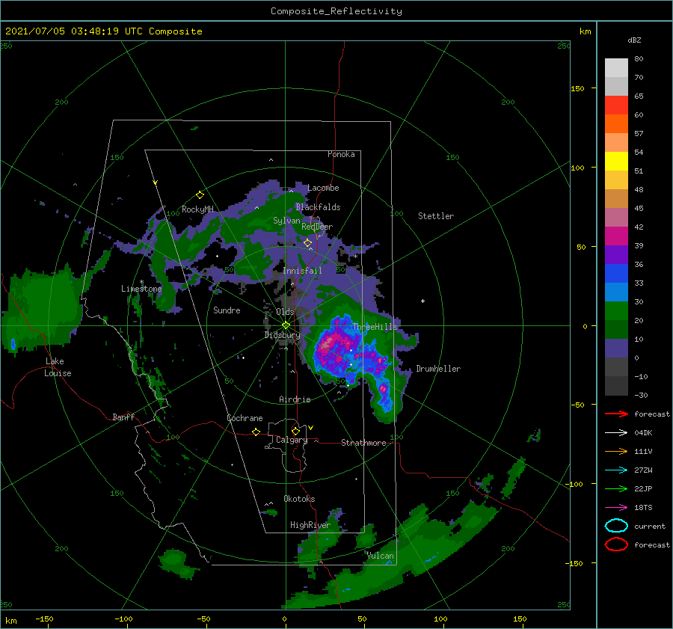Viewport: 673px width, 629px height.
Task: Click the Sundre town label
Action: click(x=227, y=310)
